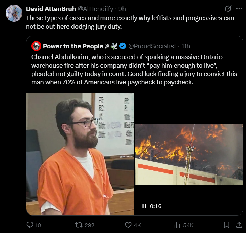Click the blue verified badge

[123, 46]
